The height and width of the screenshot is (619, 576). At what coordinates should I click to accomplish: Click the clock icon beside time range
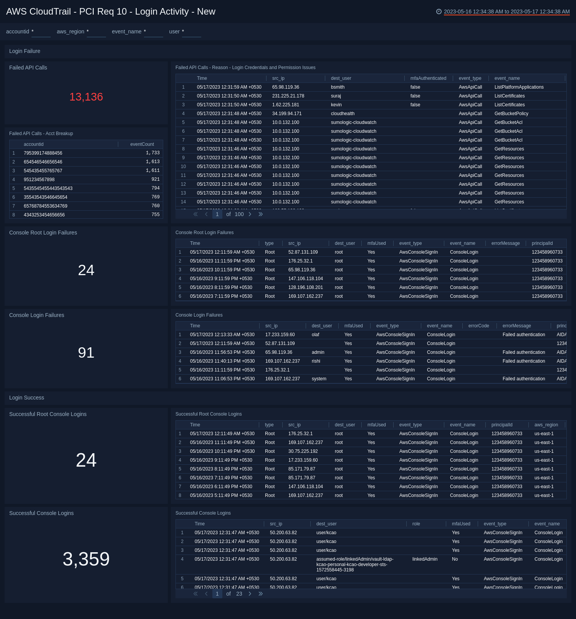[439, 12]
